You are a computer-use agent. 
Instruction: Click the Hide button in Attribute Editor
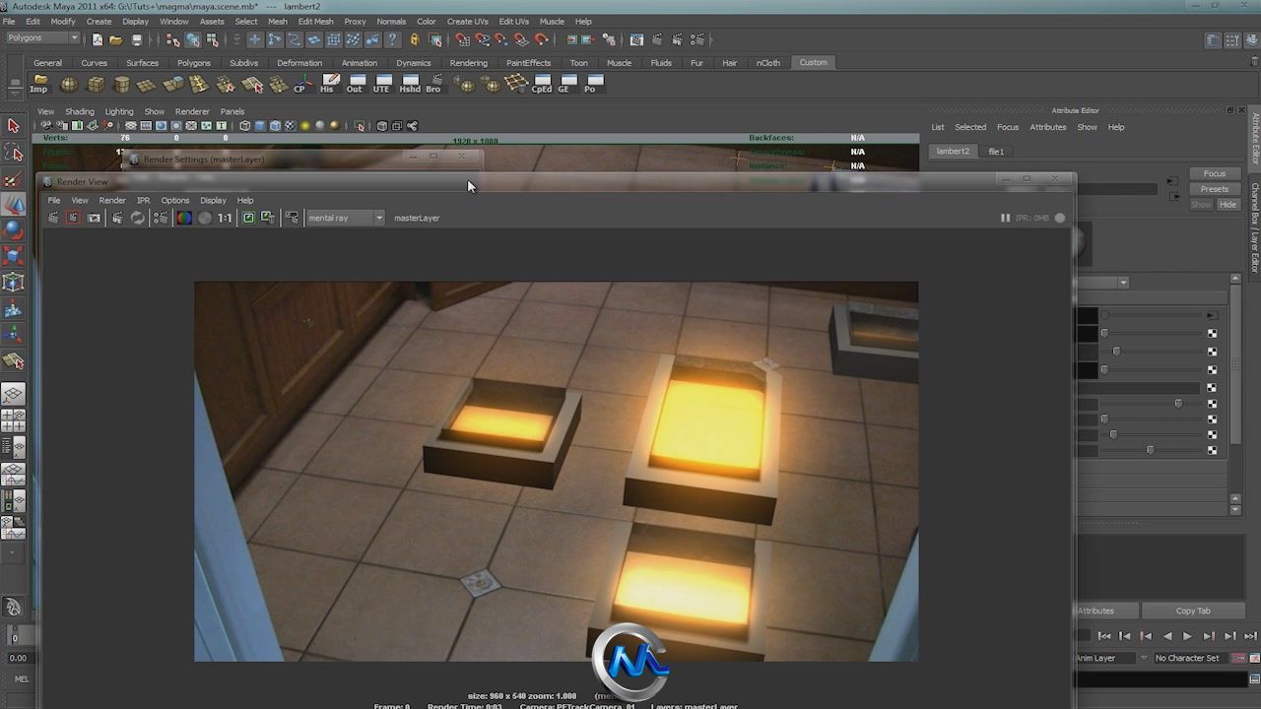(x=1228, y=205)
